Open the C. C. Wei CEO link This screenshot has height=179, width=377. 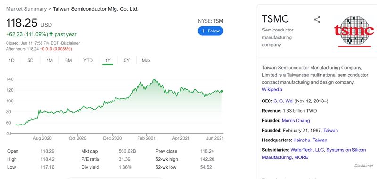pyautogui.click(x=284, y=101)
